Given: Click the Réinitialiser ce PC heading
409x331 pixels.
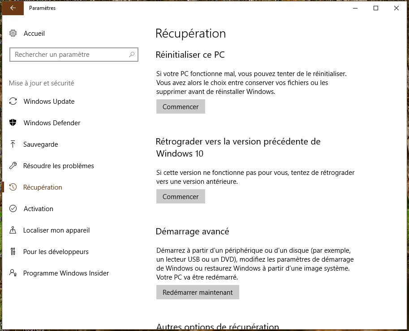Looking at the screenshot, I should pyautogui.click(x=190, y=55).
